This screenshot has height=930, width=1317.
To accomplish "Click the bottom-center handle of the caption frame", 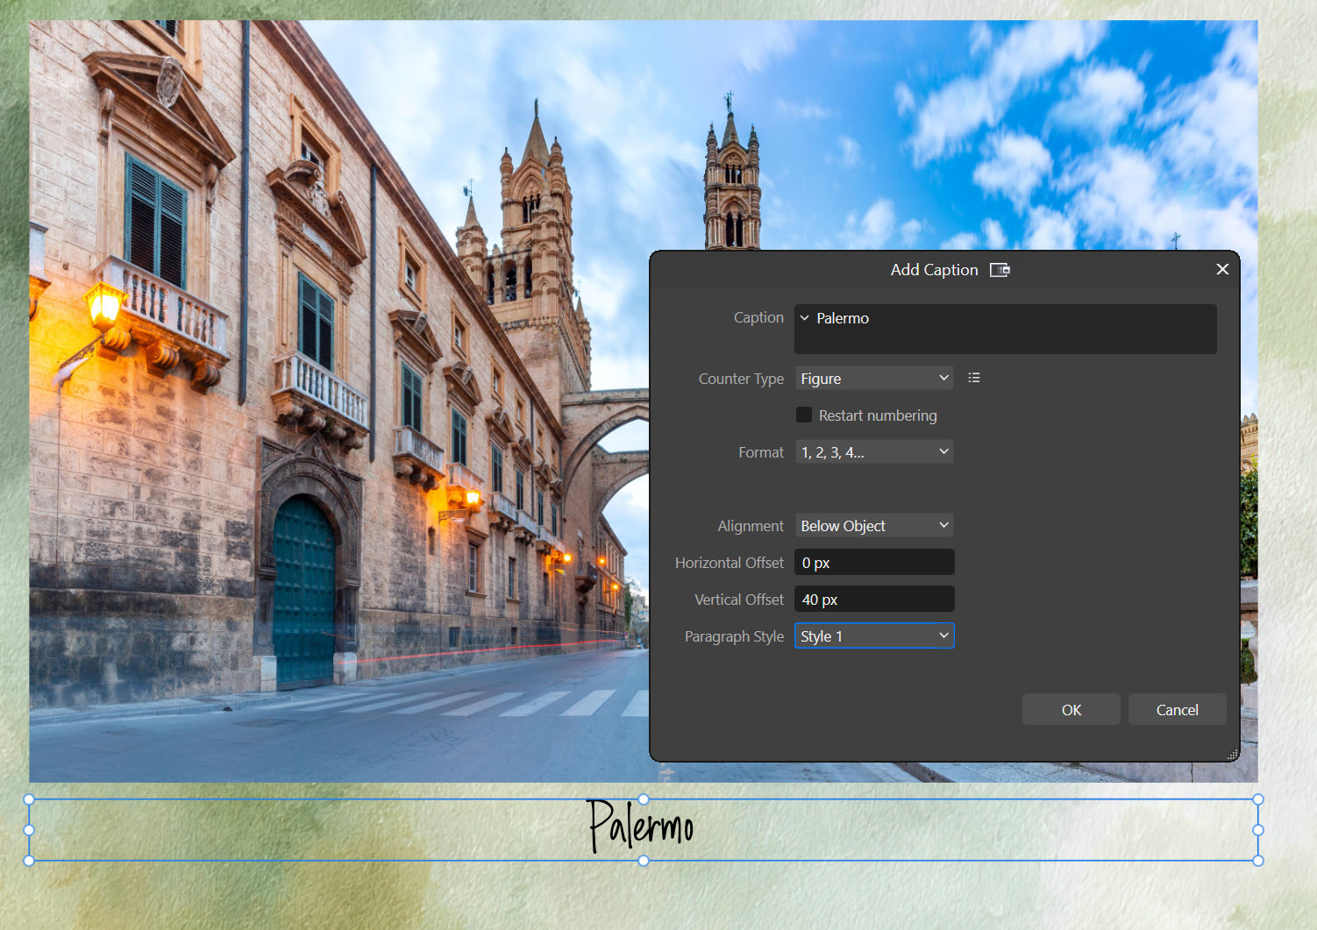I will 644,861.
